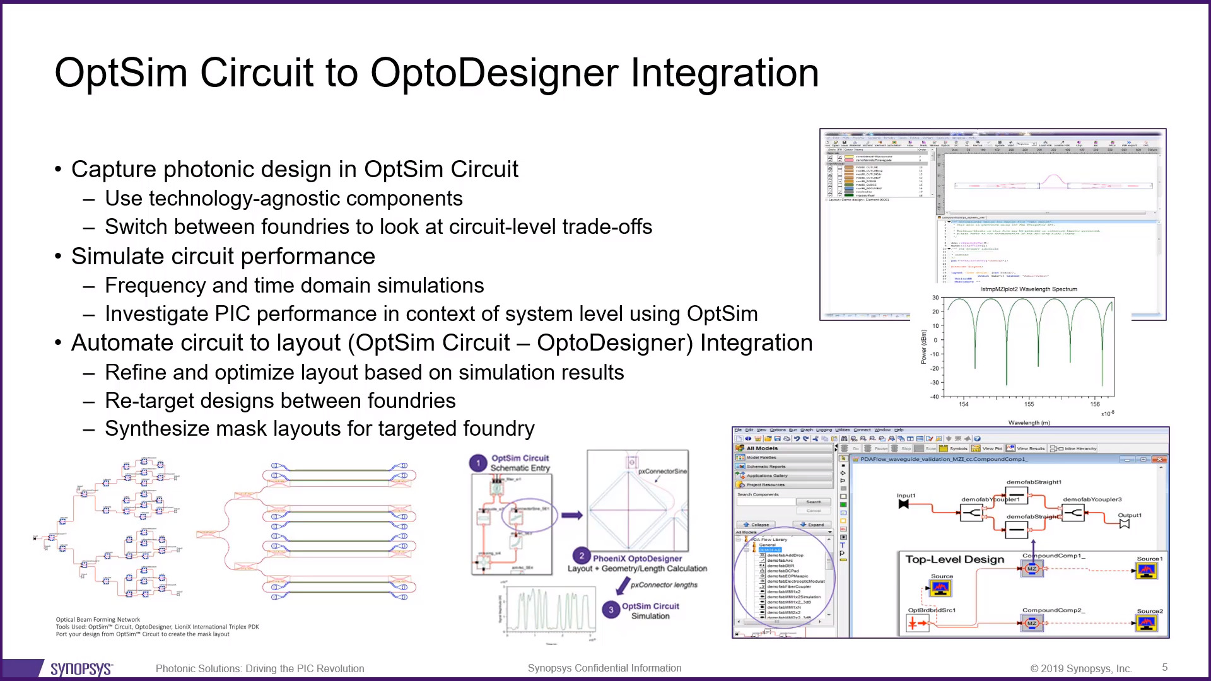Click the View Plot toolbar button
The image size is (1211, 681).
tap(987, 448)
